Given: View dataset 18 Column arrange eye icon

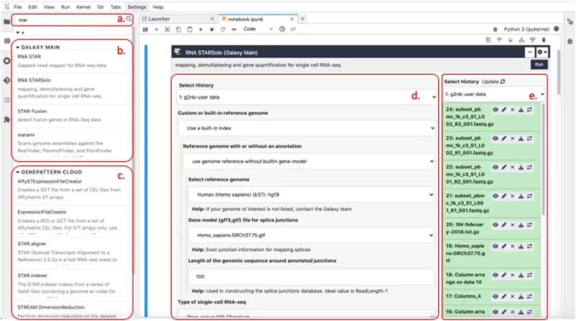Looking at the screenshot, I should coord(495,275).
